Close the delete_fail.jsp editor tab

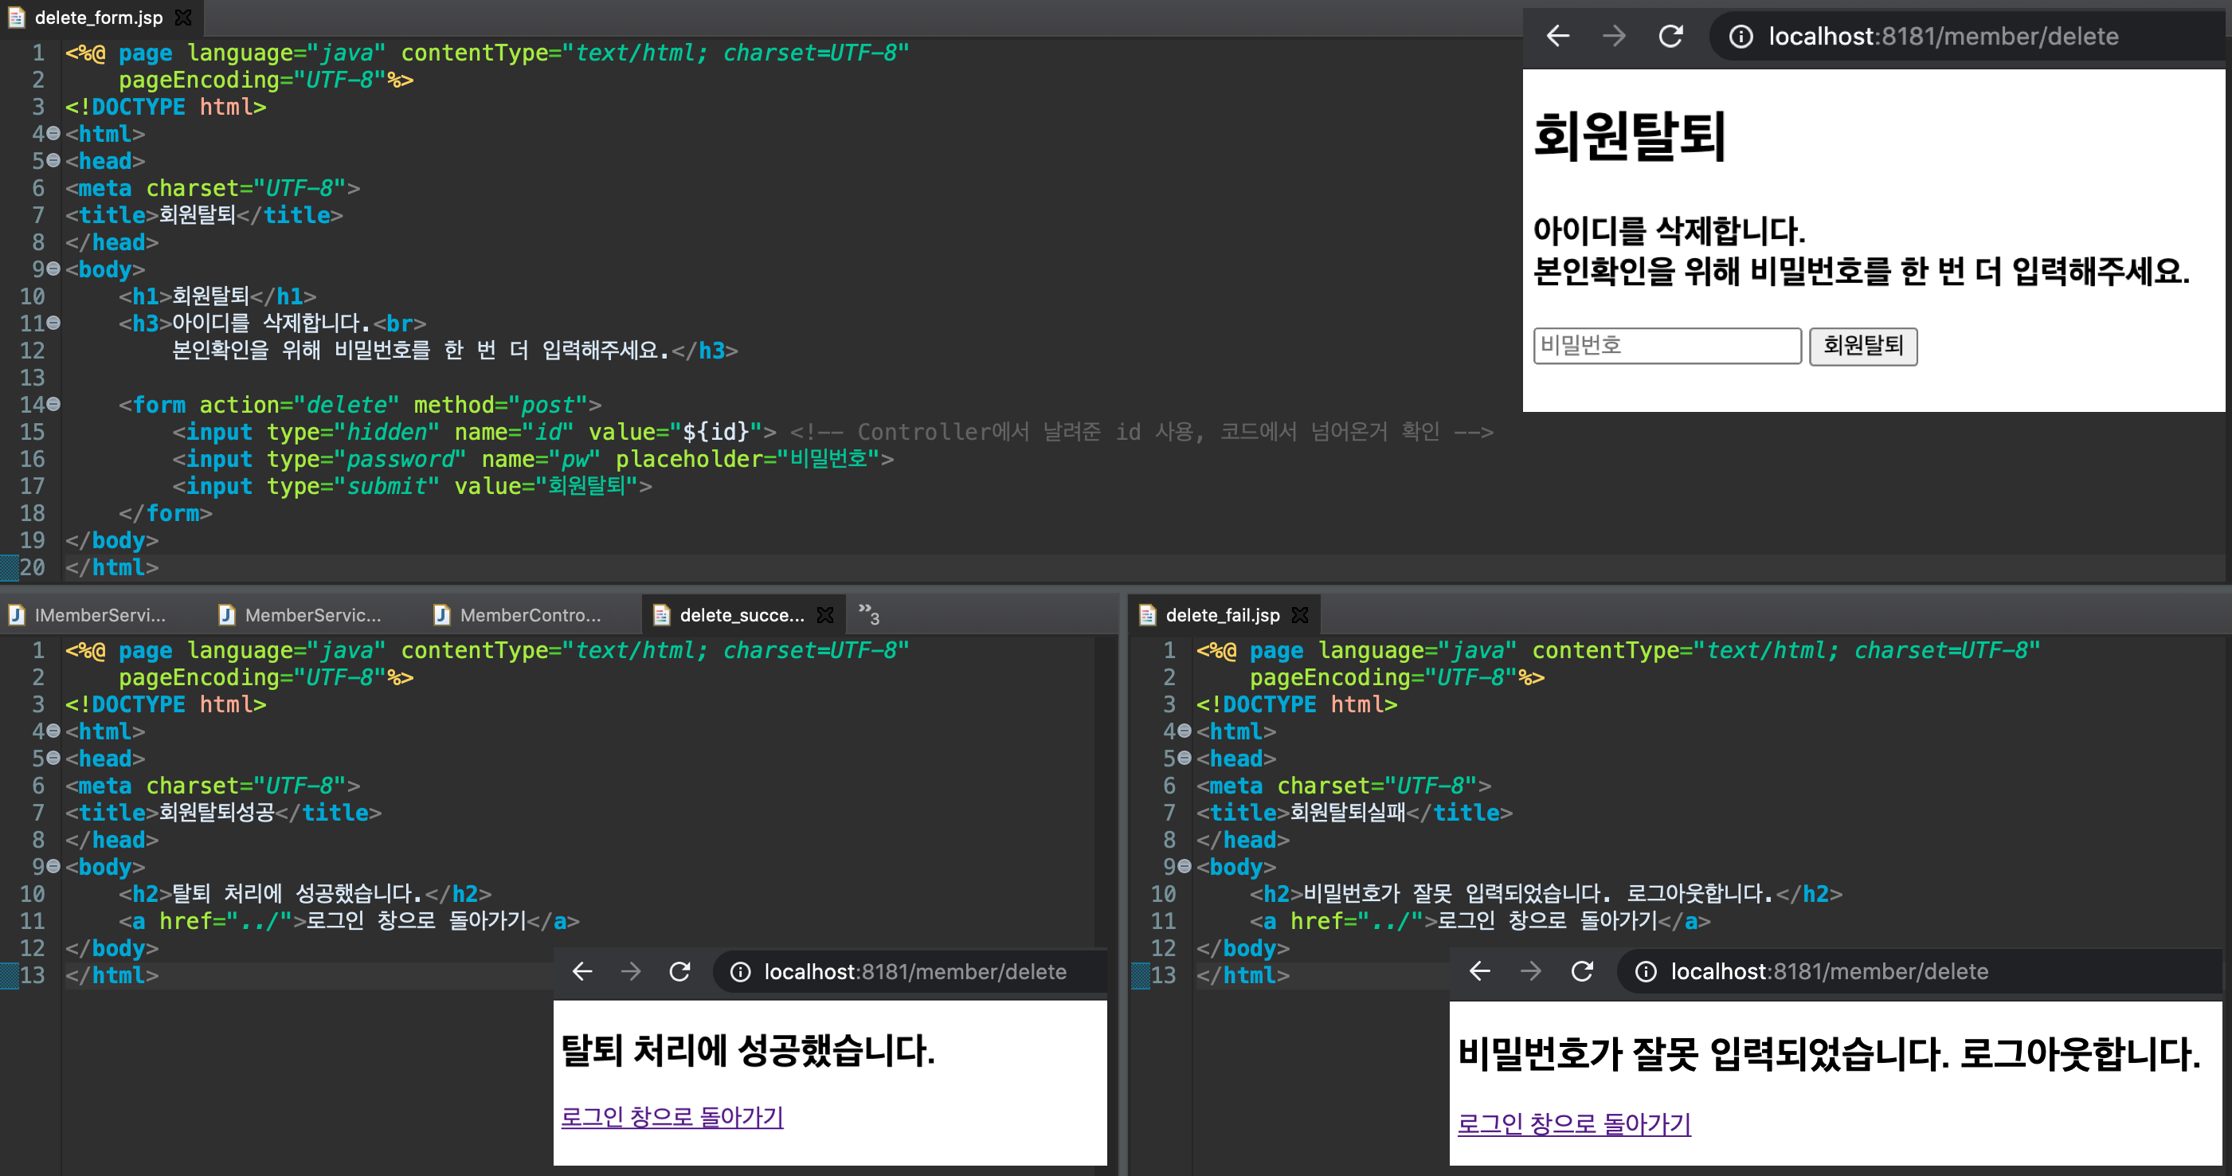pos(1300,614)
